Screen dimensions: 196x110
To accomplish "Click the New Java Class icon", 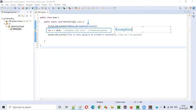I will (x=27, y=8).
